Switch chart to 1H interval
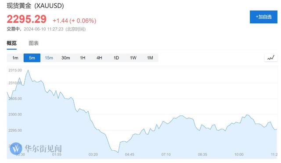Viewport: 281px width, 163px height. tap(83, 58)
